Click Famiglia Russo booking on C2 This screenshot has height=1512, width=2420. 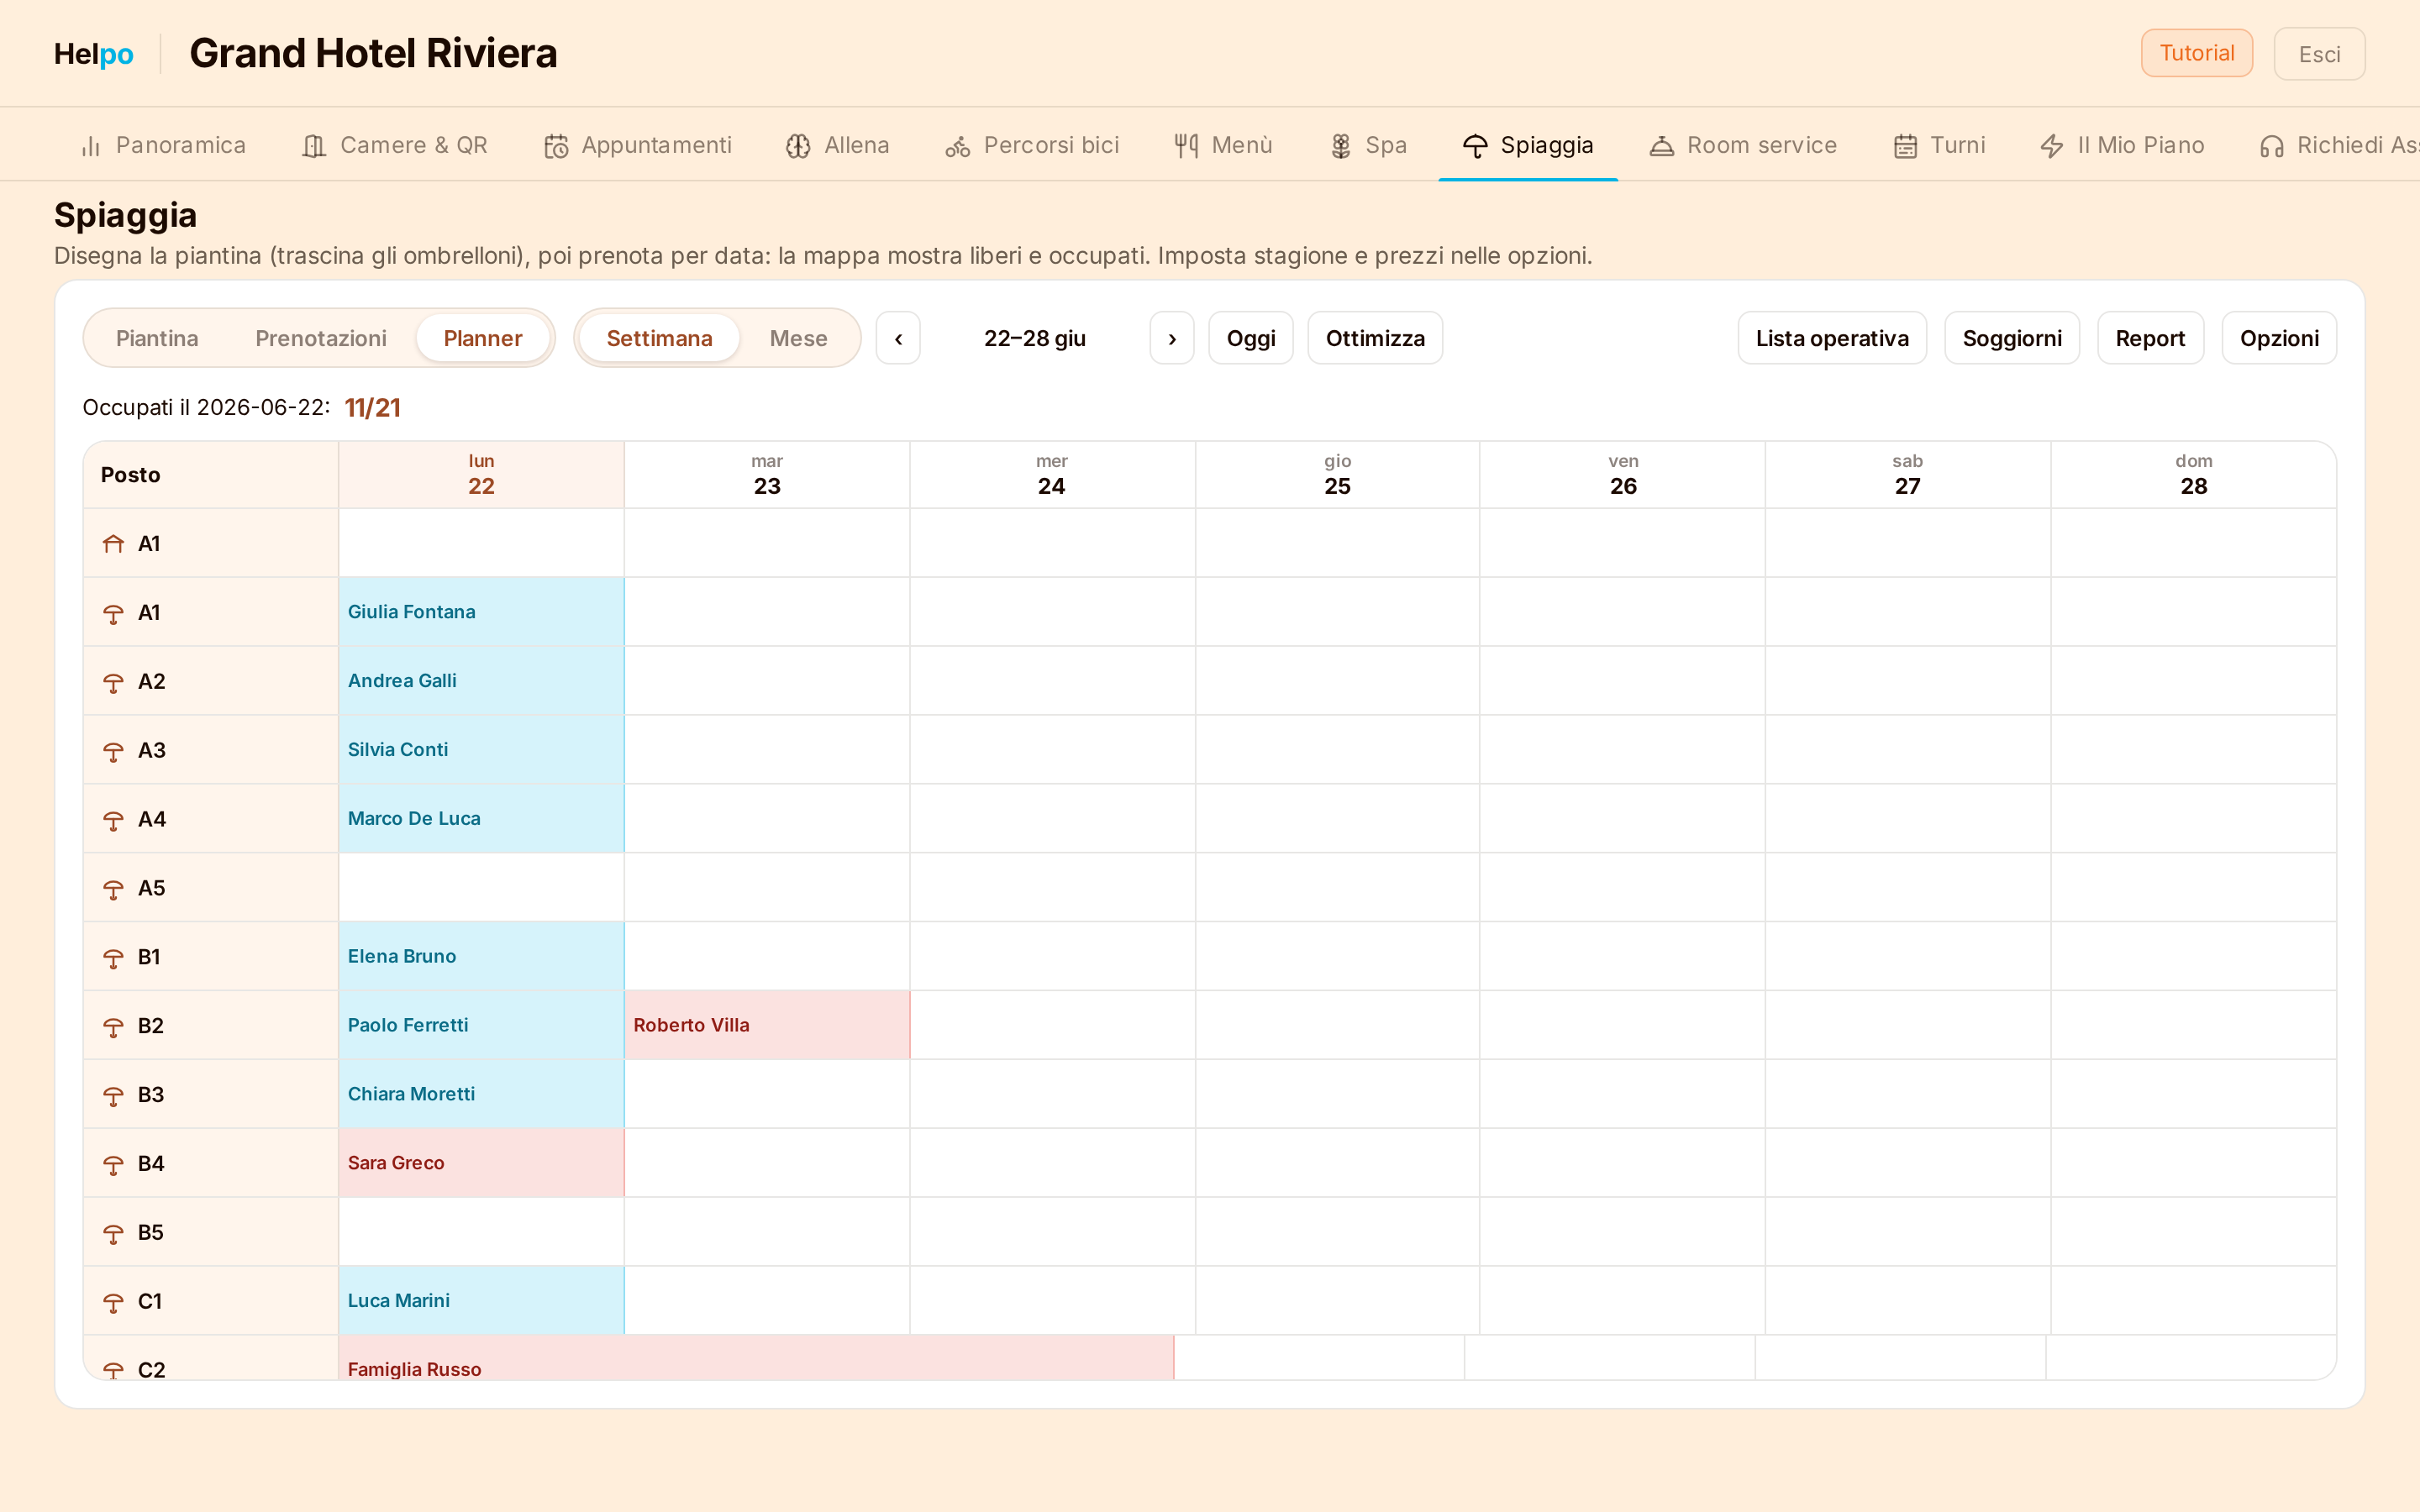click(x=756, y=1358)
